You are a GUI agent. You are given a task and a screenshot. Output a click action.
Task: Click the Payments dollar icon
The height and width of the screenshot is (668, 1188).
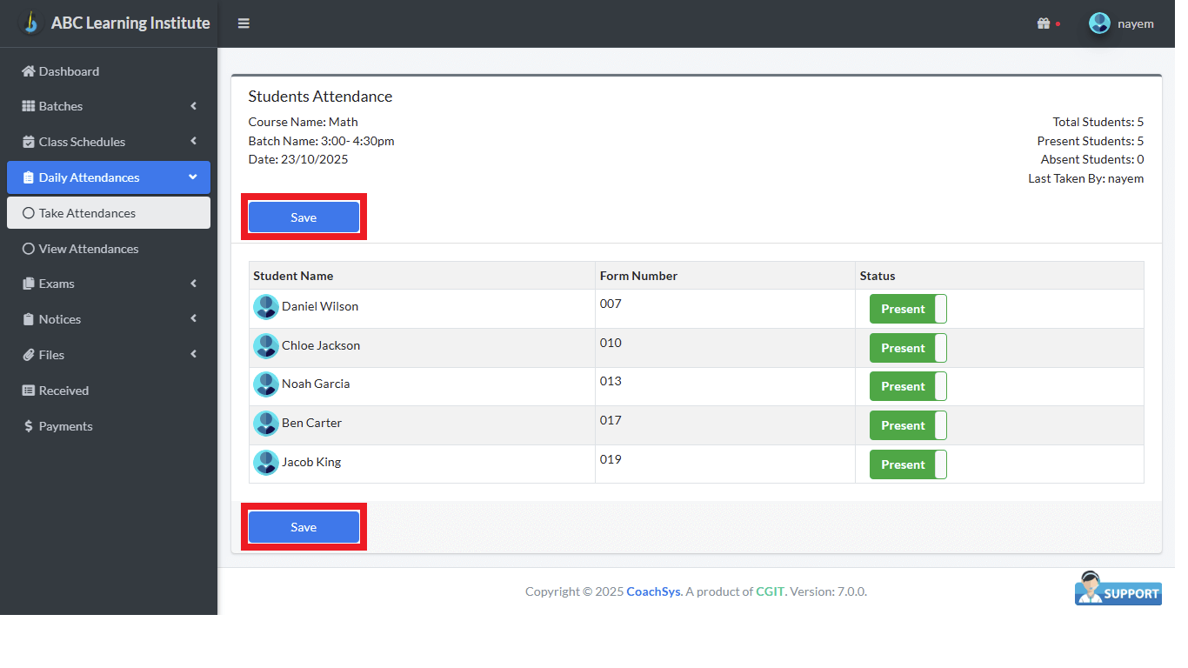tap(29, 426)
